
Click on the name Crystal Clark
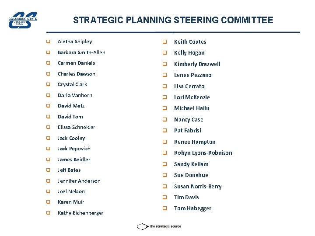tap(72, 84)
